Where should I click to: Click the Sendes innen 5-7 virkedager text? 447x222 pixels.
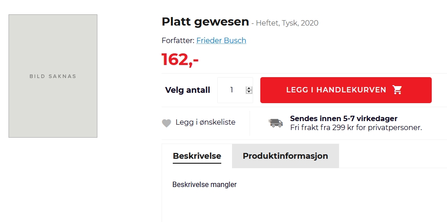click(344, 118)
